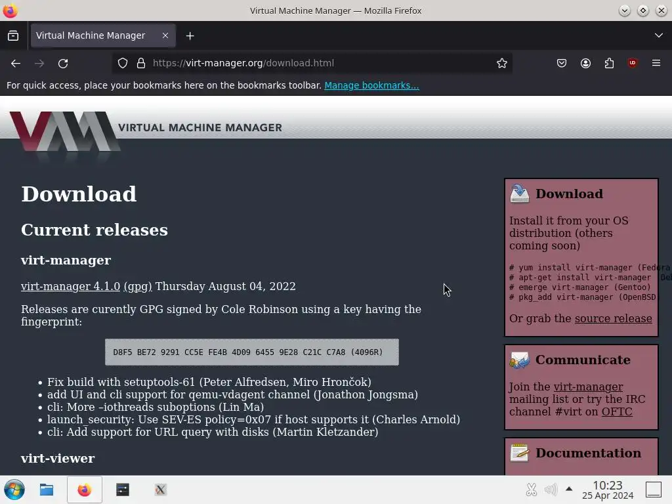Open the terminal app on the taskbar
This screenshot has width=672, height=504.
pyautogui.click(x=123, y=490)
